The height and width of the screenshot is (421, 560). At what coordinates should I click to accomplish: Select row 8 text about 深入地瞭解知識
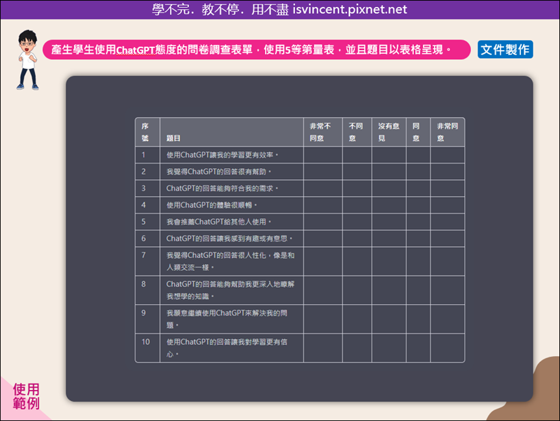[x=231, y=290]
